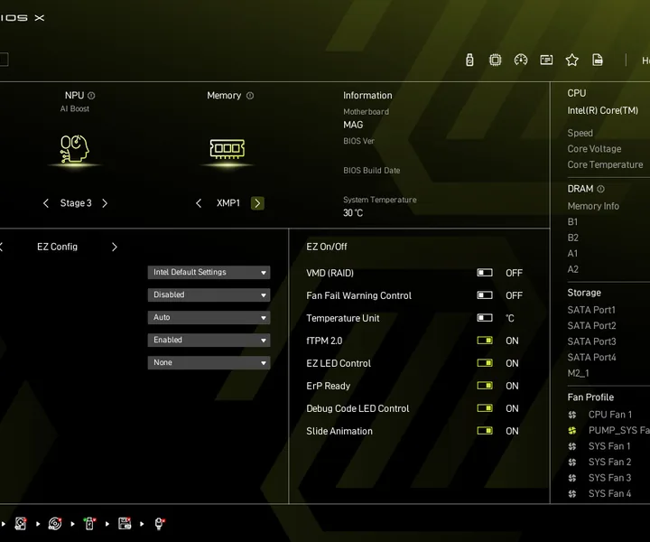The width and height of the screenshot is (650, 542).
Task: Click the Information heading
Action: point(367,96)
